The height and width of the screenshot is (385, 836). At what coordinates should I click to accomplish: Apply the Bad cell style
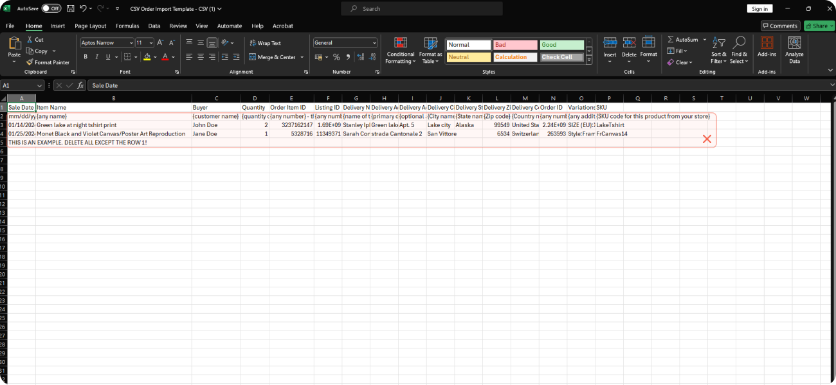click(x=514, y=45)
